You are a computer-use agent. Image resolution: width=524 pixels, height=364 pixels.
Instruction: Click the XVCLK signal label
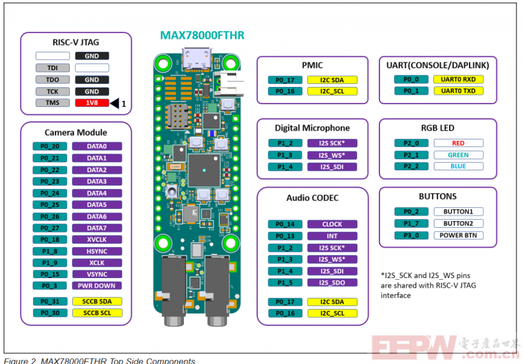point(97,239)
